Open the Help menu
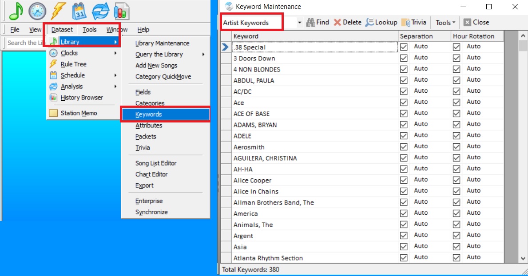 (143, 30)
